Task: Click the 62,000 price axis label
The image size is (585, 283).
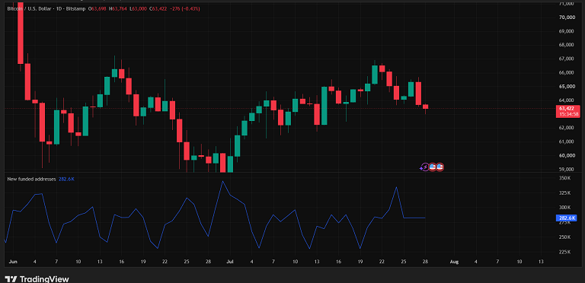Action: 567,128
